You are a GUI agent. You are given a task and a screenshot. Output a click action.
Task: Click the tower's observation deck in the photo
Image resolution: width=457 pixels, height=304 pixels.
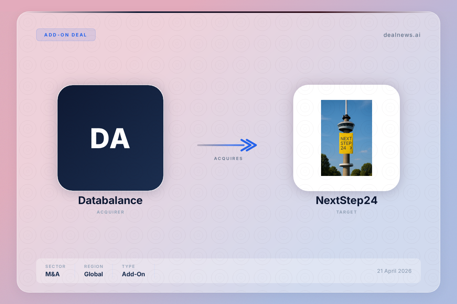(x=346, y=125)
